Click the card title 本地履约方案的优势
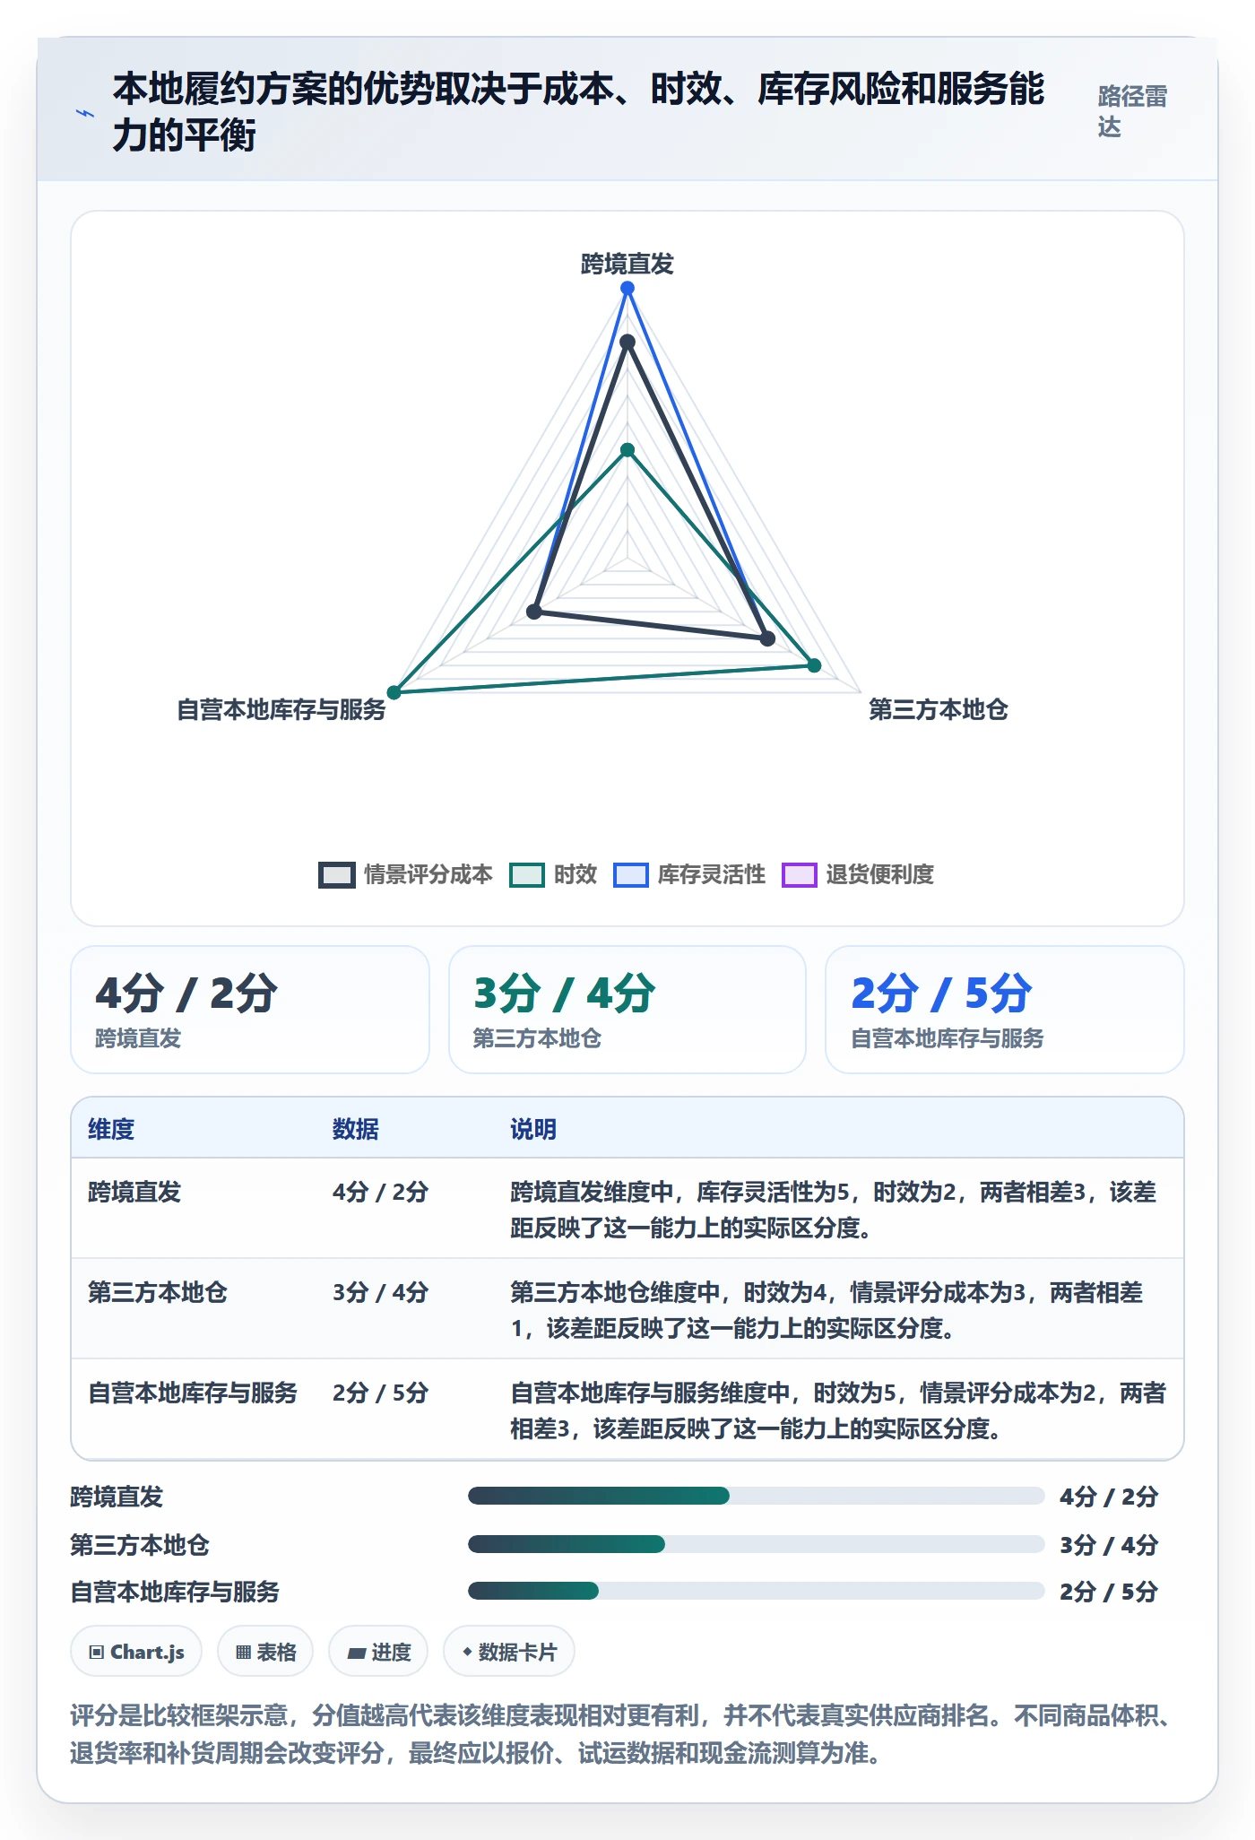The image size is (1255, 1840). click(579, 112)
